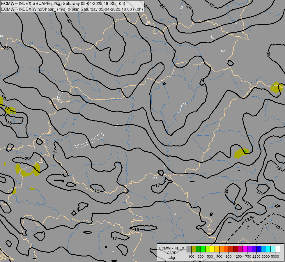Click the orange swatch right of 700
Screen dimensions: 285x262
click(x=222, y=249)
